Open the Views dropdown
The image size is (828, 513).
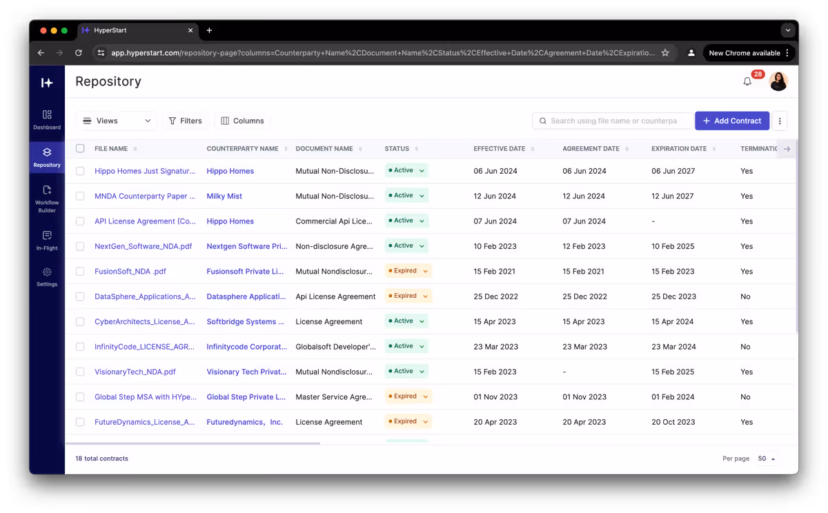tap(116, 121)
